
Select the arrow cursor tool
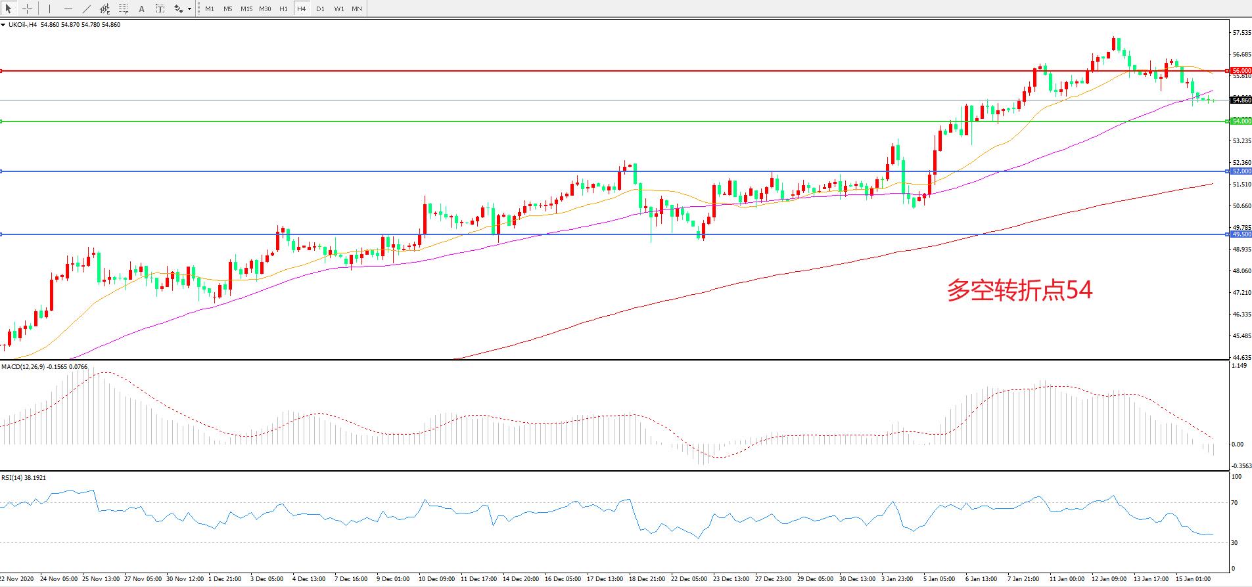click(9, 9)
